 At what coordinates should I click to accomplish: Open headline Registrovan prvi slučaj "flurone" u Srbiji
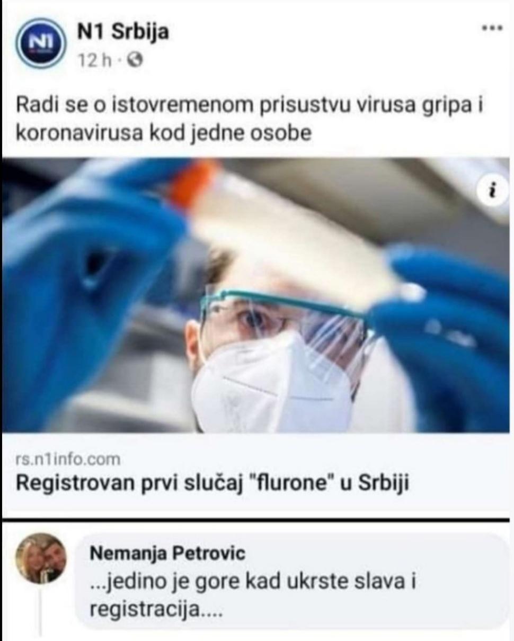pos(212,484)
